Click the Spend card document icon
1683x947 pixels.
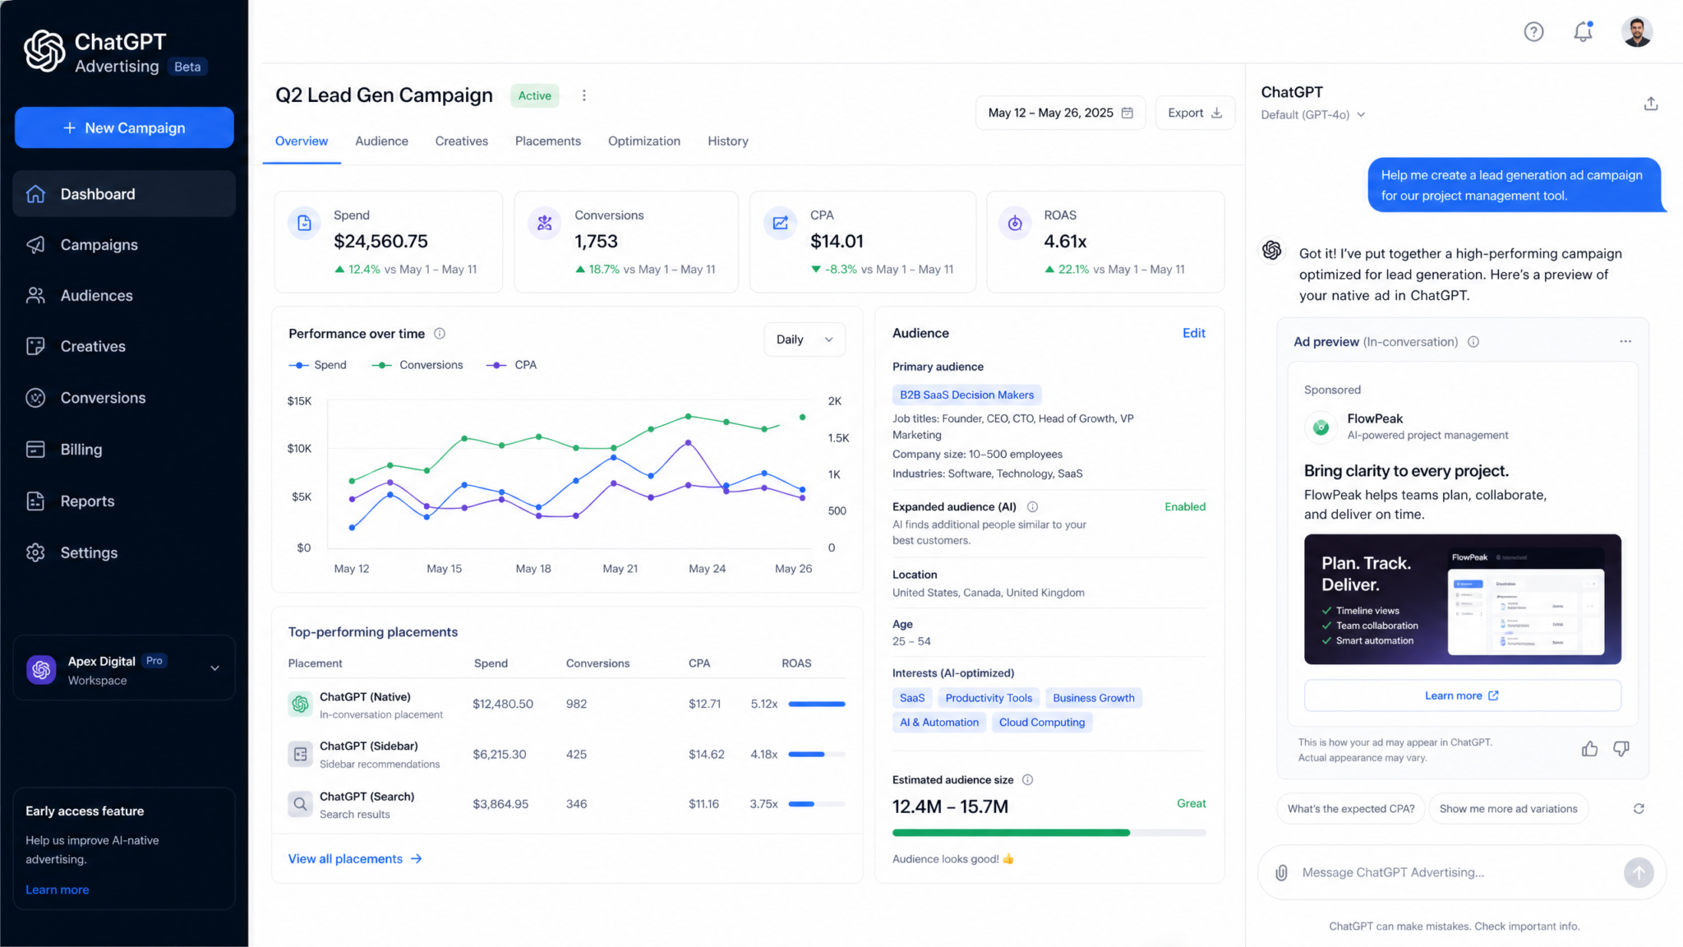(304, 223)
